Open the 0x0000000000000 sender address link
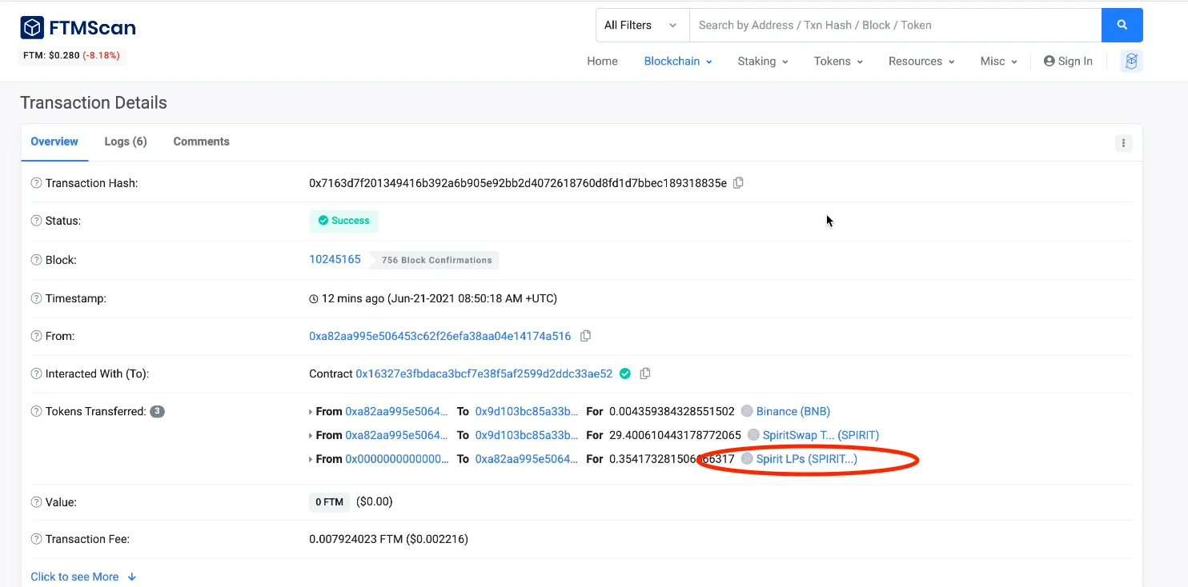 [x=397, y=459]
